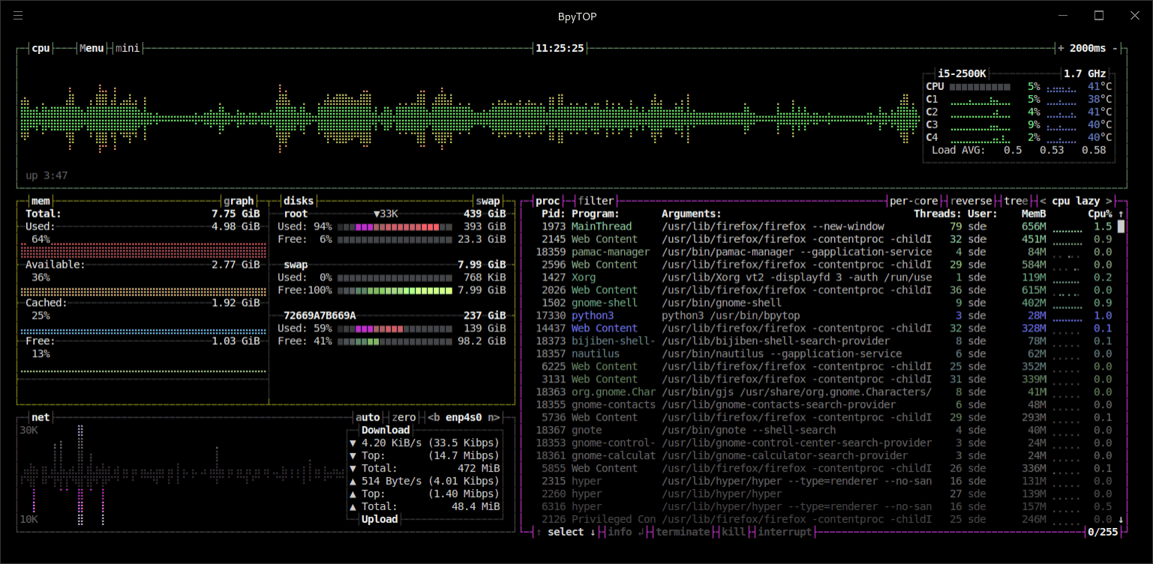Screen dimensions: 1153x564
Task: Select next sorting column with right arrow
Action: click(1109, 201)
